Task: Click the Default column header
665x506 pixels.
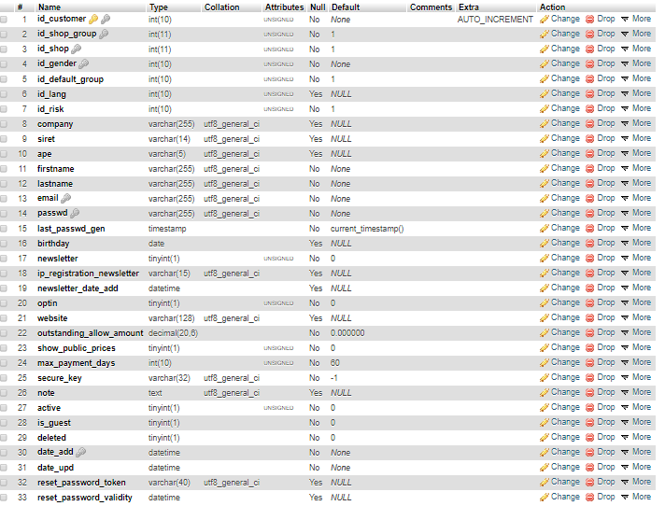Action: tap(346, 7)
